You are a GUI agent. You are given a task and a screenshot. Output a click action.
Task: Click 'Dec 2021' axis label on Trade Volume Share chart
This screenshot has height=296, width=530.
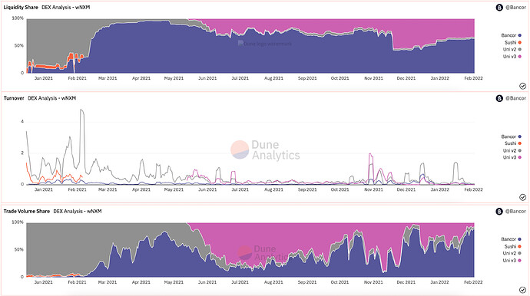[x=406, y=282]
